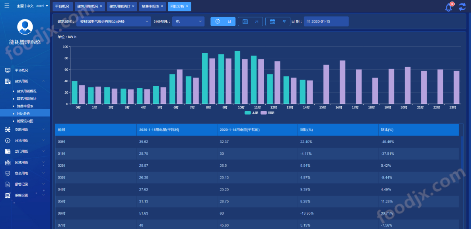Select the 区域用能 sidebar icon
The image size is (471, 229).
click(8, 162)
